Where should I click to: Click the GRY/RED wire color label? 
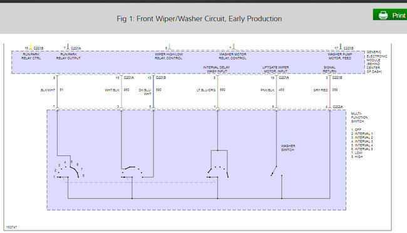point(321,90)
